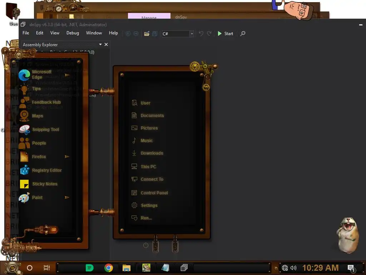
Task: Close the Assembly Explorer panel
Action: (106, 44)
